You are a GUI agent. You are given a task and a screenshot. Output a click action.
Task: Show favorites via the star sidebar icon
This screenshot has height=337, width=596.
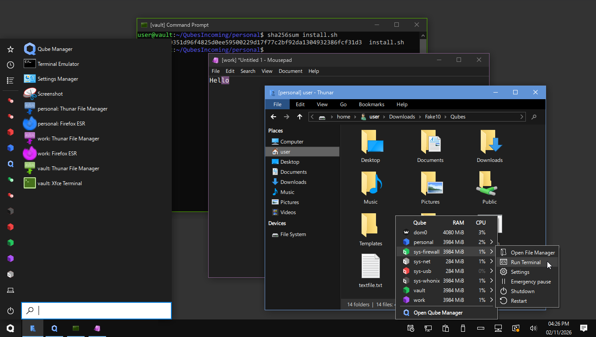click(11, 50)
